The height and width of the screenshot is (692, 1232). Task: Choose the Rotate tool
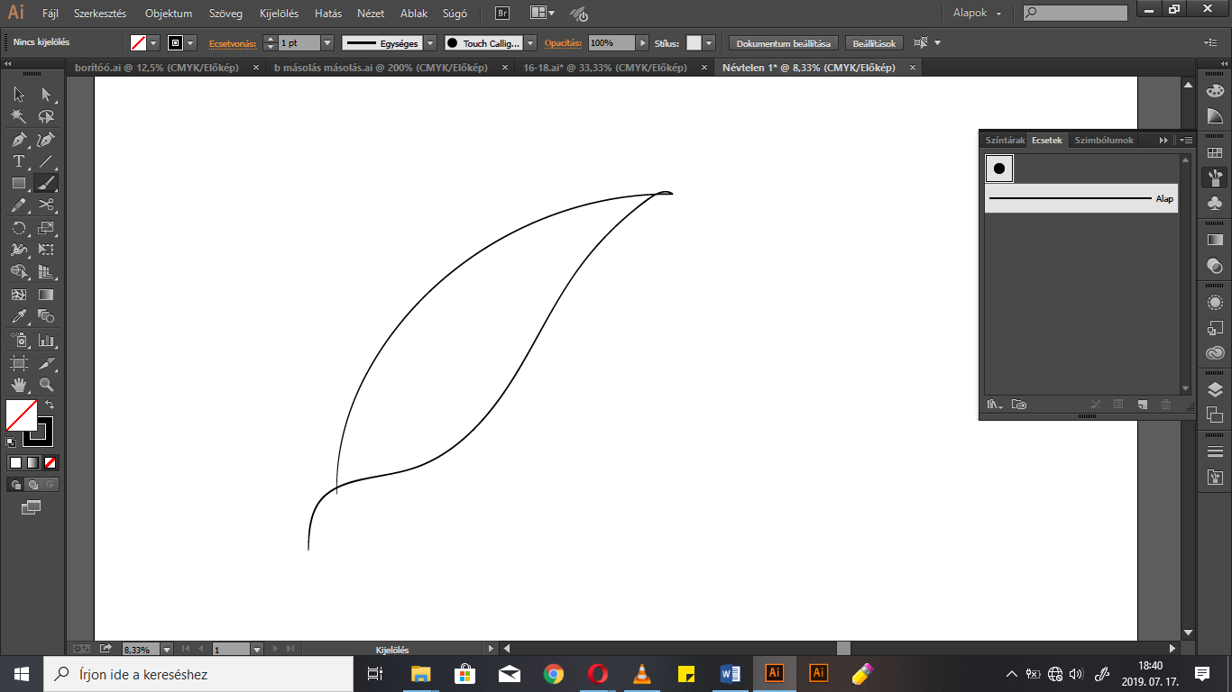click(x=19, y=228)
